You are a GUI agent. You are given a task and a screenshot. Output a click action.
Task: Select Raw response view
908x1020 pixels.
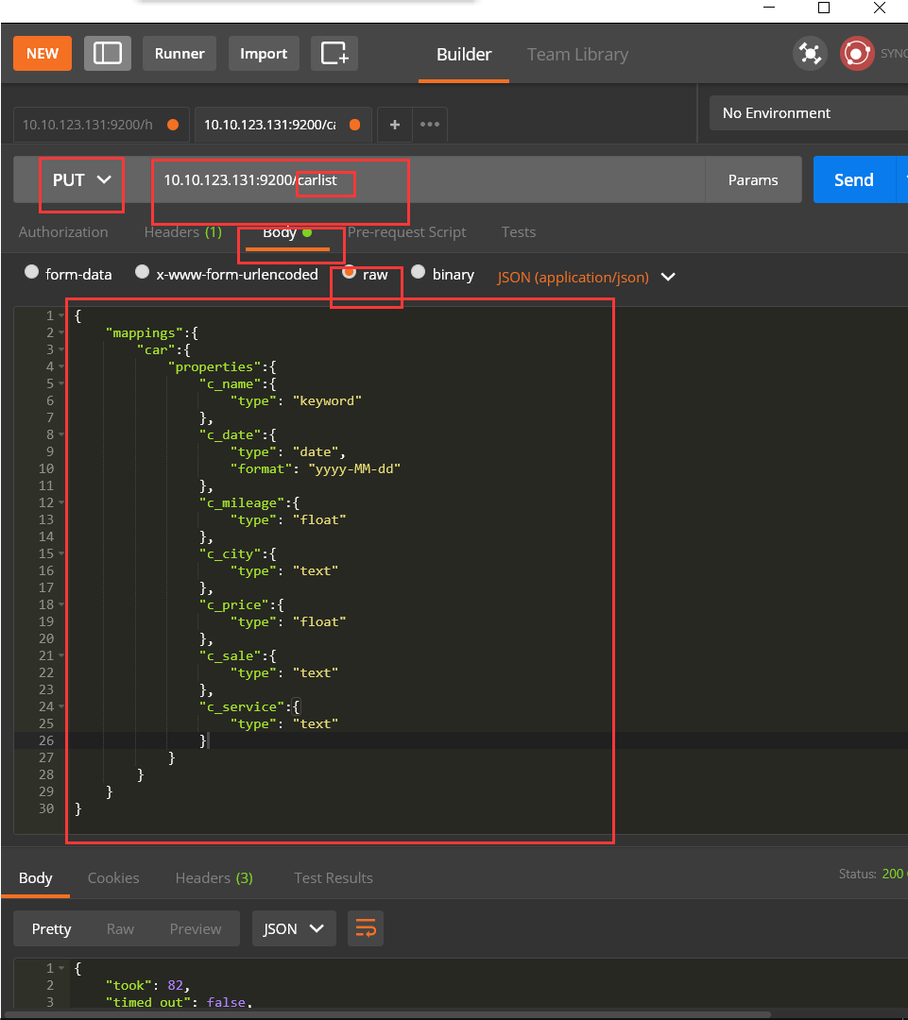tap(120, 929)
